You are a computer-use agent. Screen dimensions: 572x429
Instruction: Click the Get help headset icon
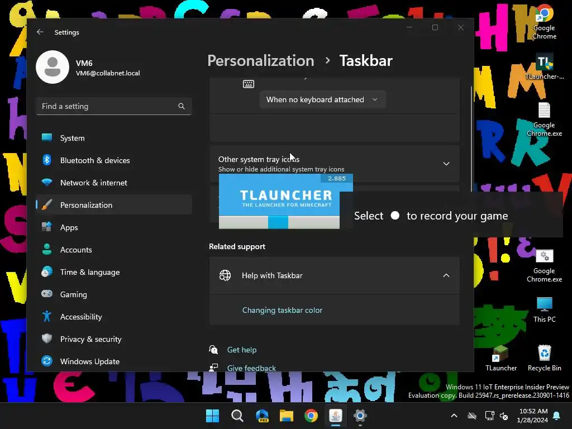pyautogui.click(x=213, y=350)
